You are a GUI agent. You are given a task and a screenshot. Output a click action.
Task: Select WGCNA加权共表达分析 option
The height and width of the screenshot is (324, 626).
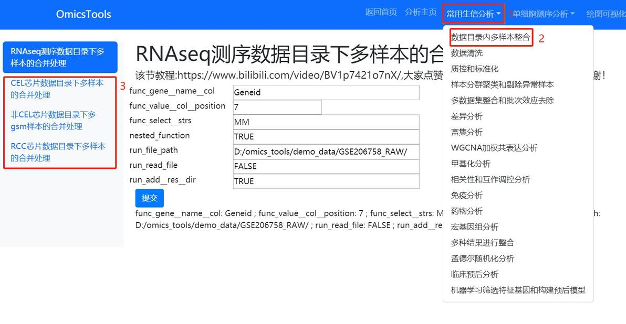pos(494,148)
